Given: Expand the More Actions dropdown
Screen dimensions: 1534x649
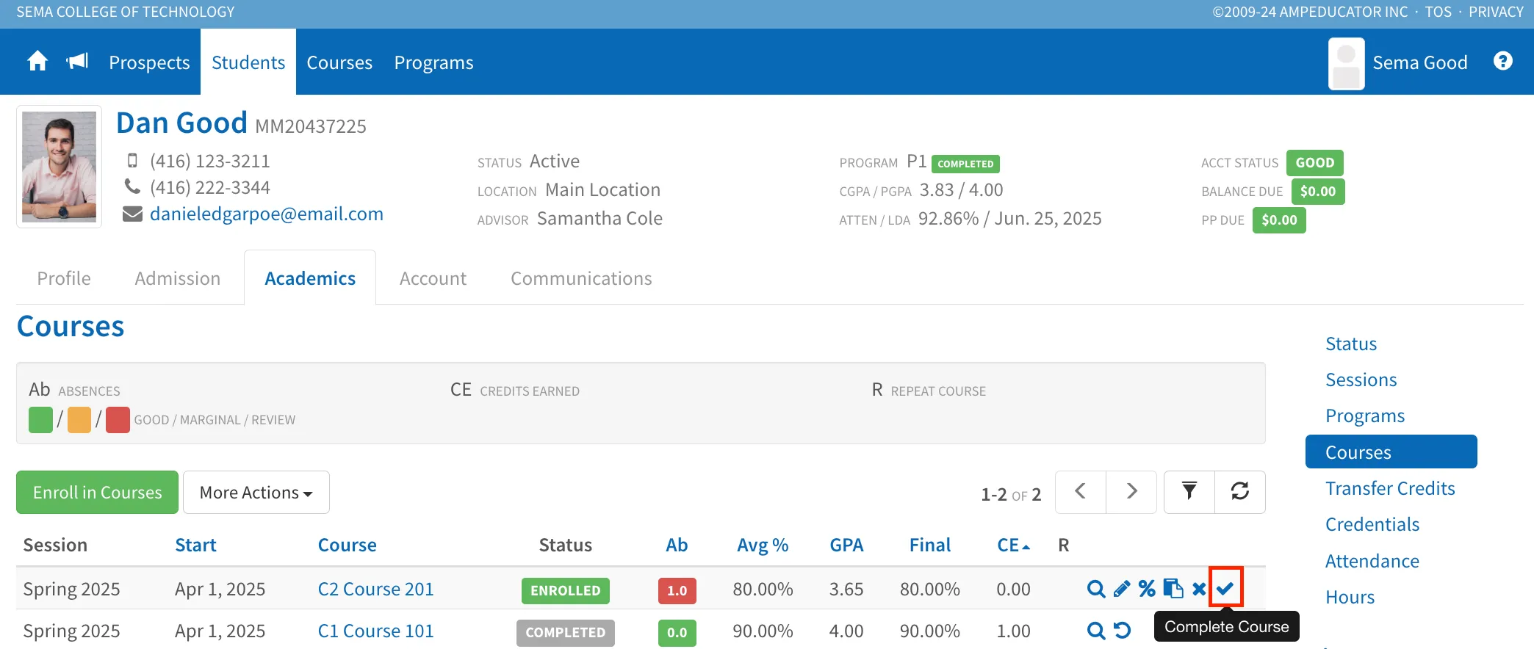Looking at the screenshot, I should [256, 492].
